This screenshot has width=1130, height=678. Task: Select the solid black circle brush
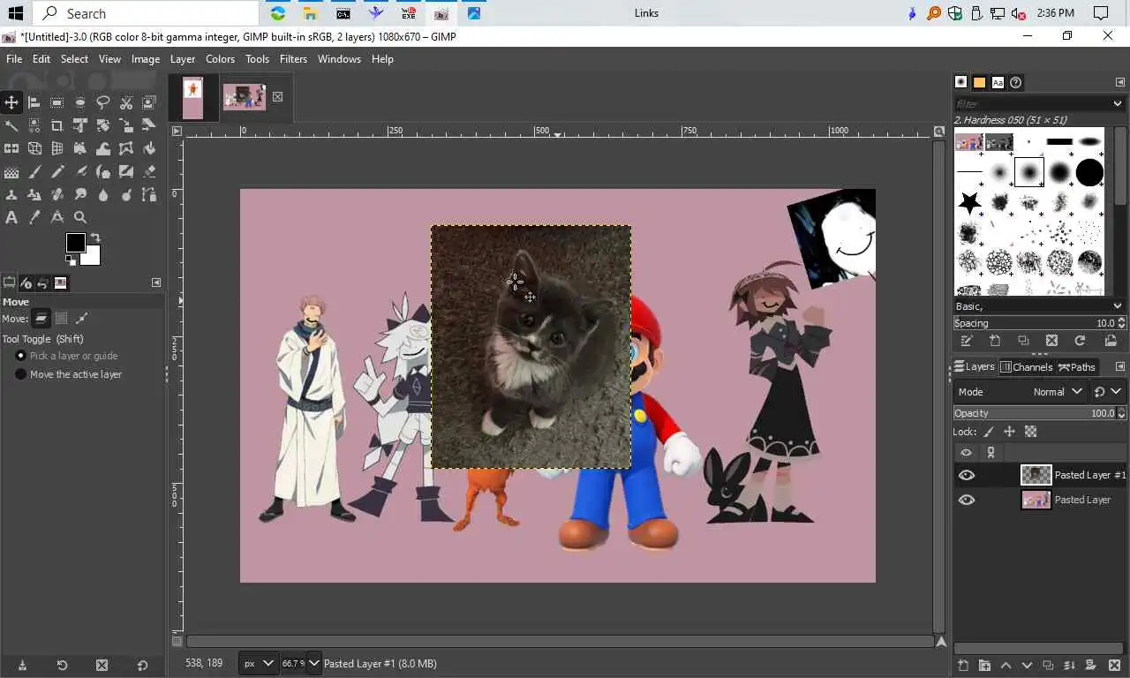coord(1089,172)
